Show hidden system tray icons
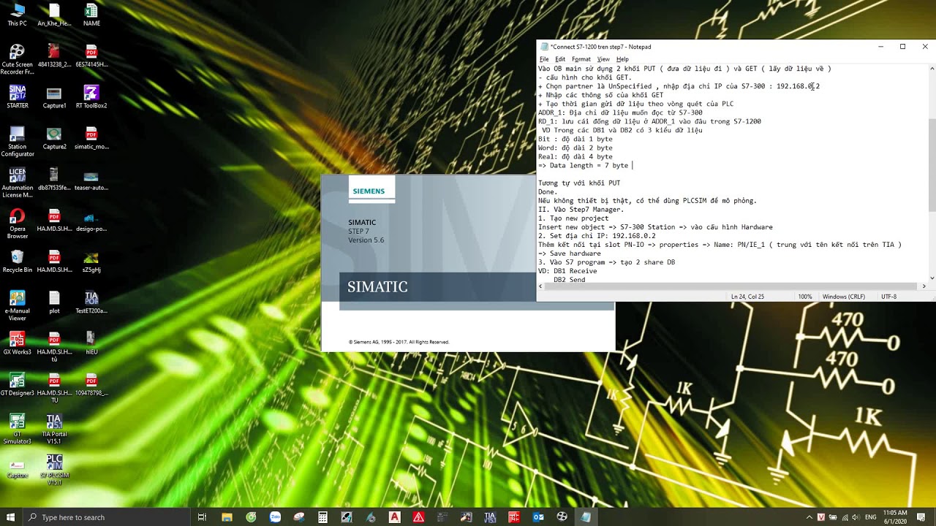 (x=809, y=517)
